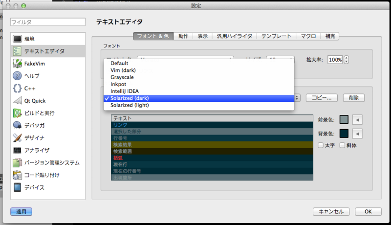Click the テキストエディタ icon in sidebar
Screen dimensions: 391x225
[17, 51]
